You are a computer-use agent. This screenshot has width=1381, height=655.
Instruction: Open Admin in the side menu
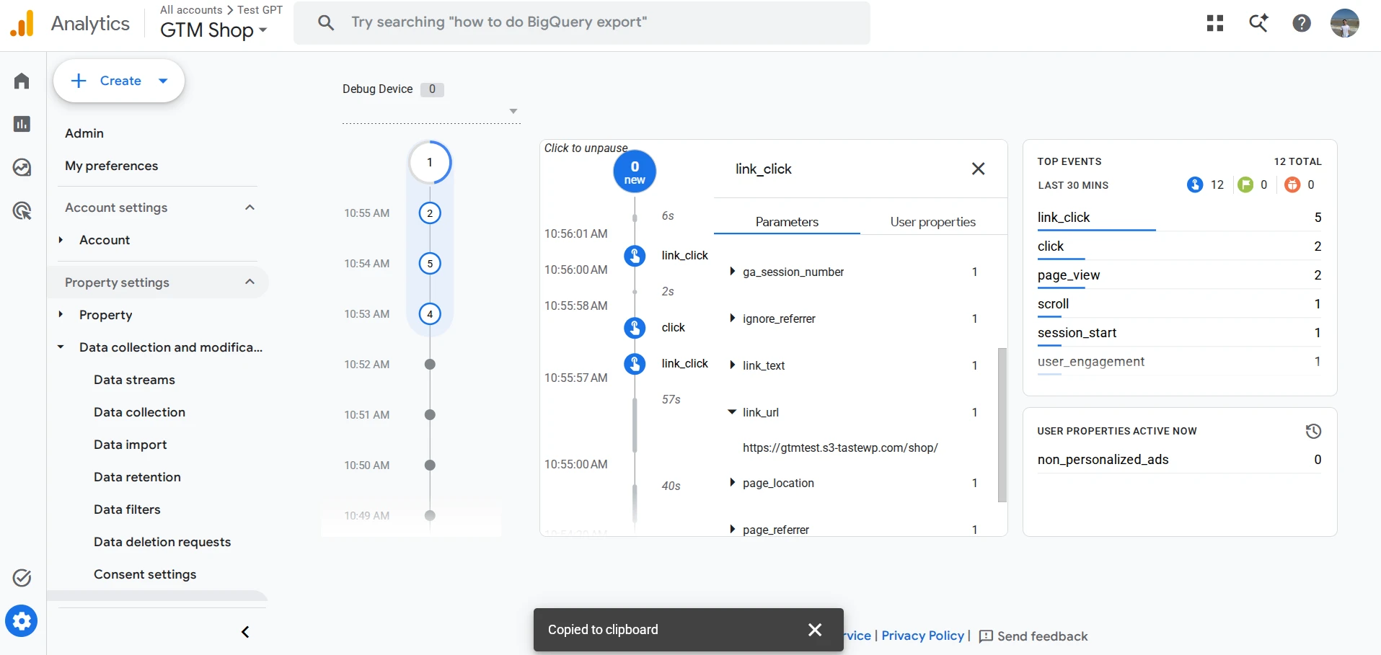(x=84, y=133)
